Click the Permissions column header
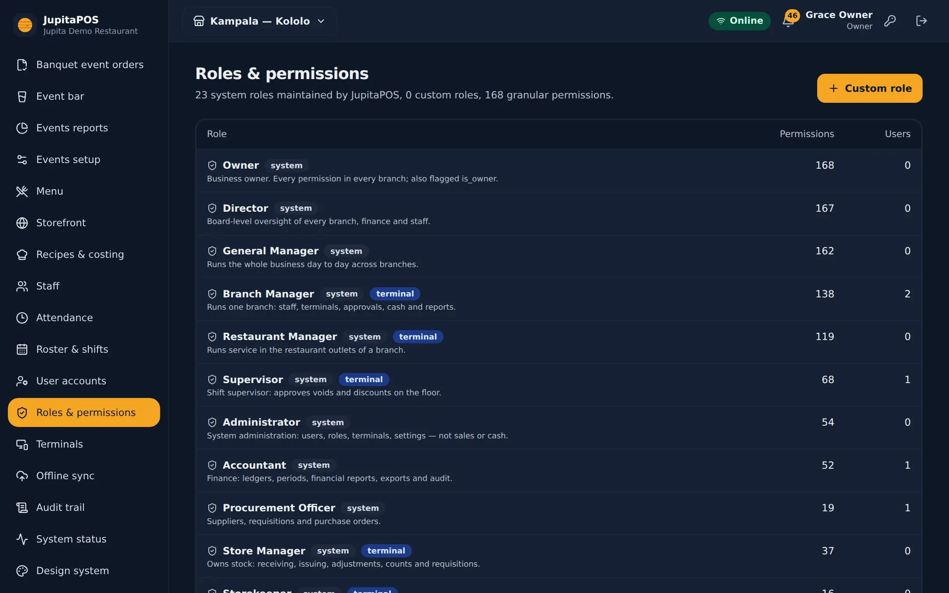 tap(807, 134)
